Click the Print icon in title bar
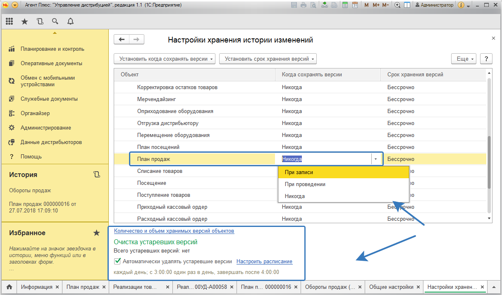Image resolution: width=502 pixels, height=295 pixels. tap(304, 5)
